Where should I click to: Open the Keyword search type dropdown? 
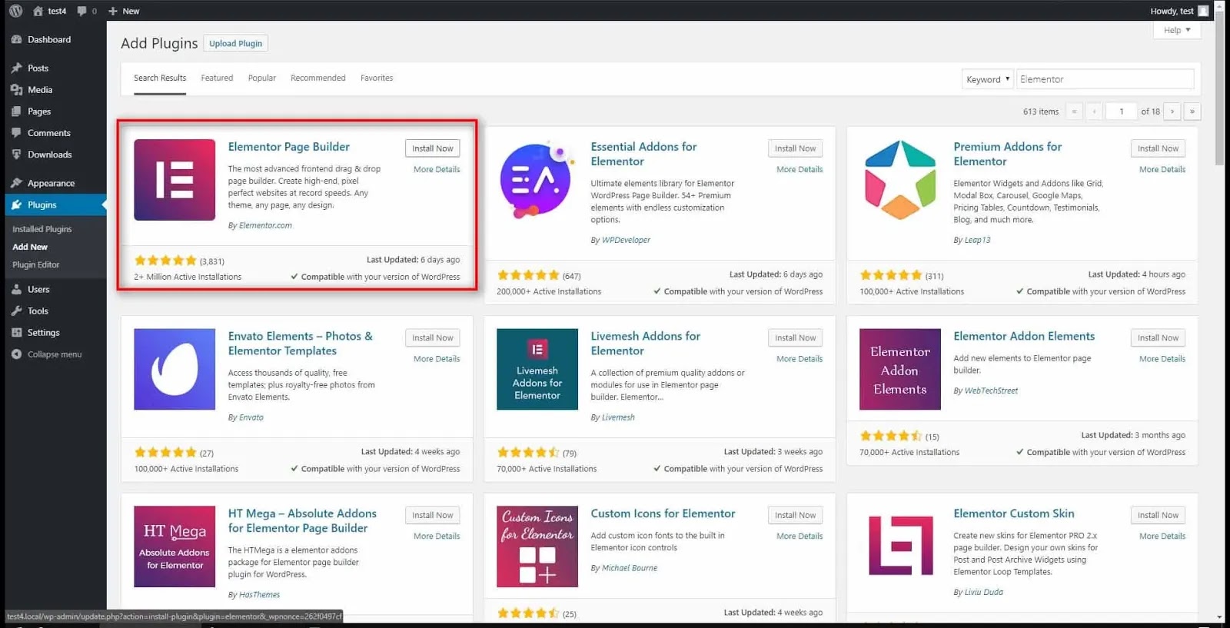point(987,78)
